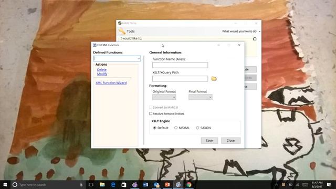
Task: Click the Modify action link
Action: 102,73
